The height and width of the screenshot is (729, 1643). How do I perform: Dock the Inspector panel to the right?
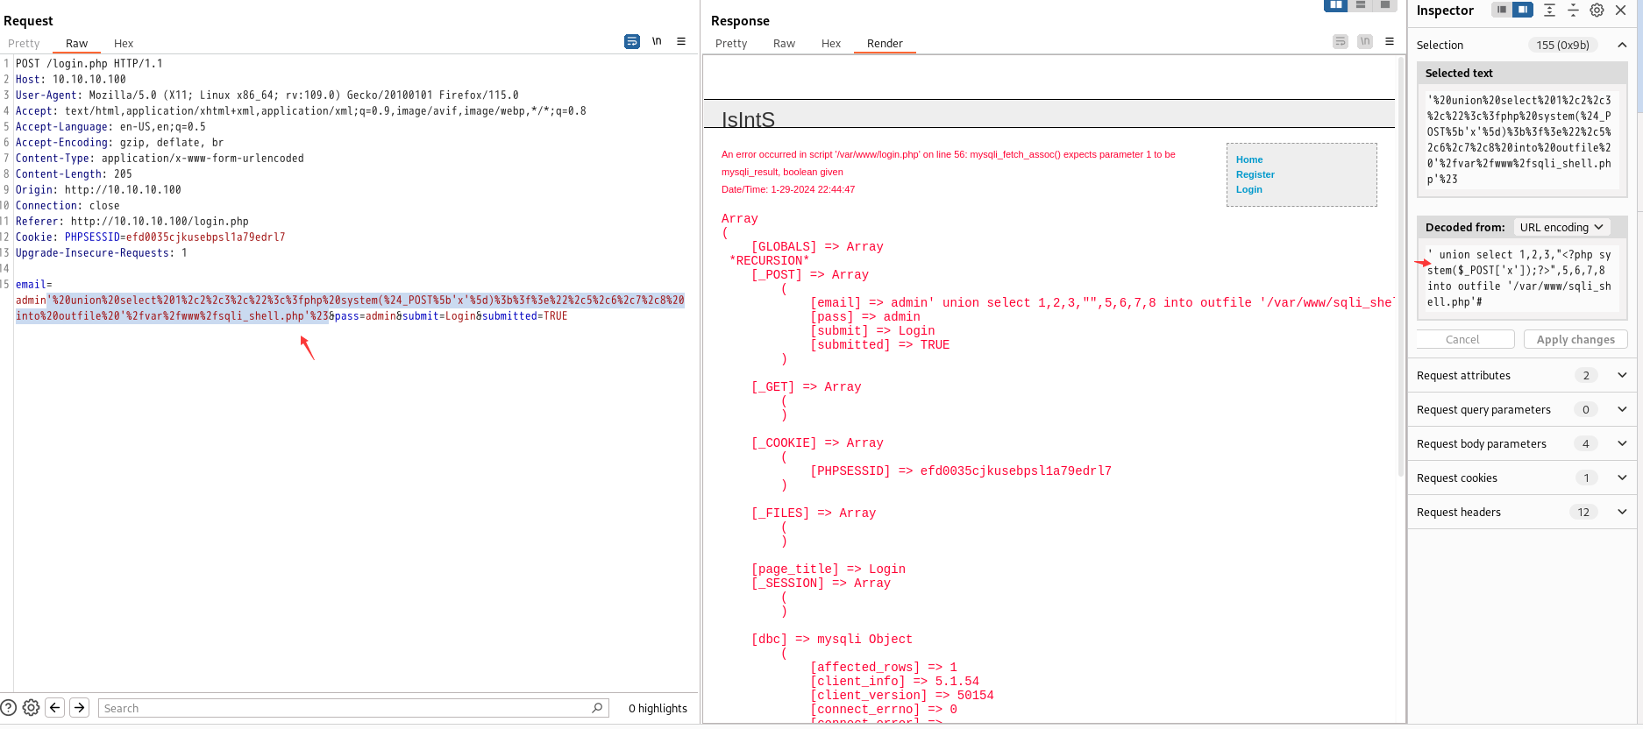tap(1523, 10)
